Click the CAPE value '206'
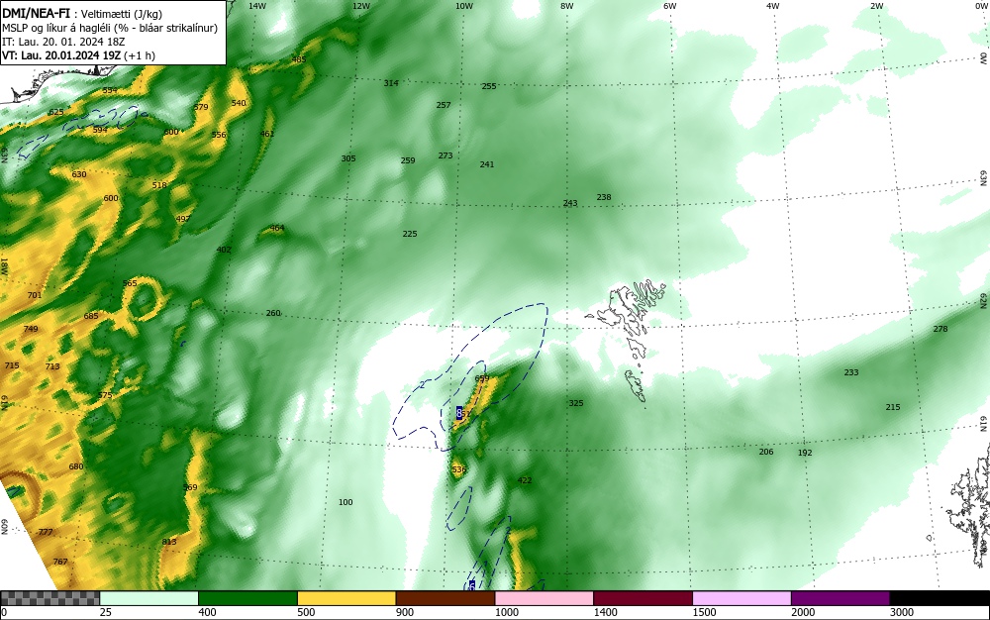Viewport: 990px width, 620px height. (766, 452)
